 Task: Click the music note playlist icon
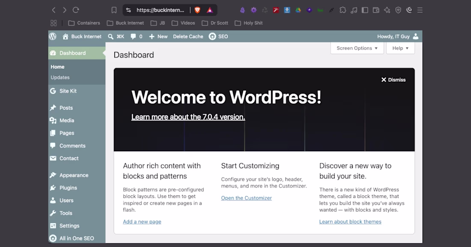coord(354,10)
